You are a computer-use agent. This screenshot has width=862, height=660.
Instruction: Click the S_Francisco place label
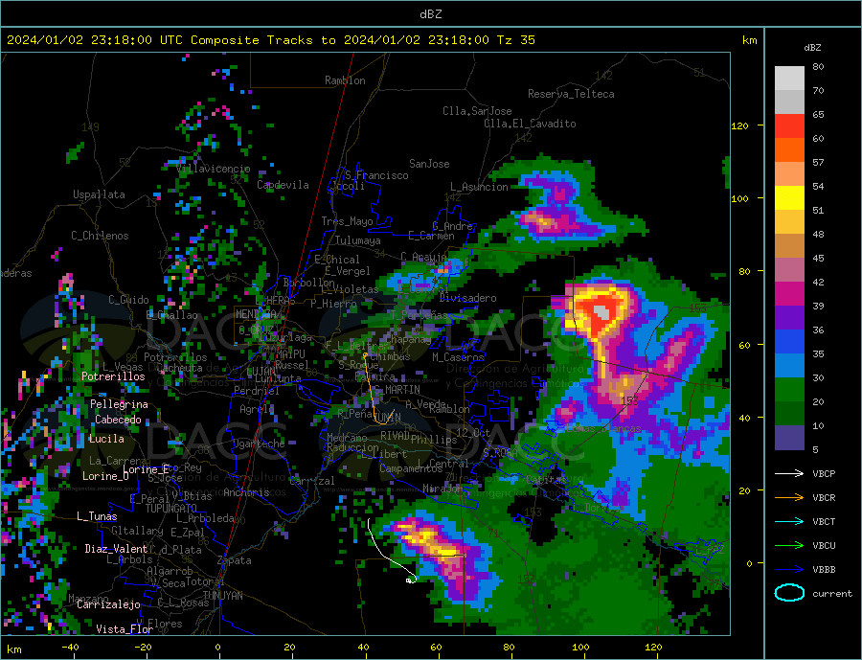(376, 175)
